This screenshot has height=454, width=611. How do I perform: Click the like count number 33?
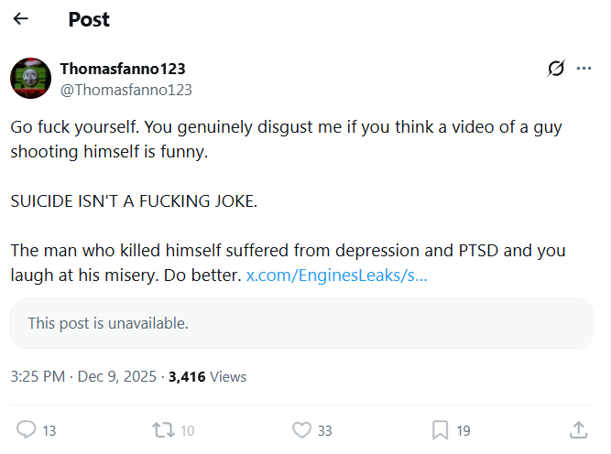click(324, 430)
